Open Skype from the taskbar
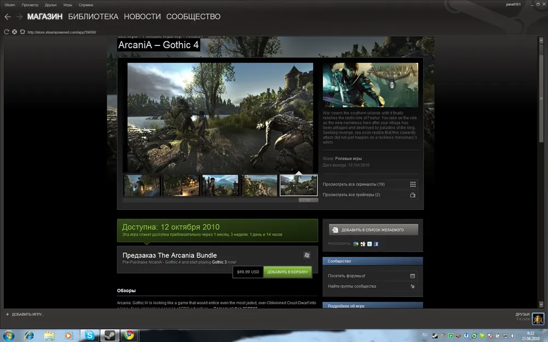 click(x=89, y=335)
